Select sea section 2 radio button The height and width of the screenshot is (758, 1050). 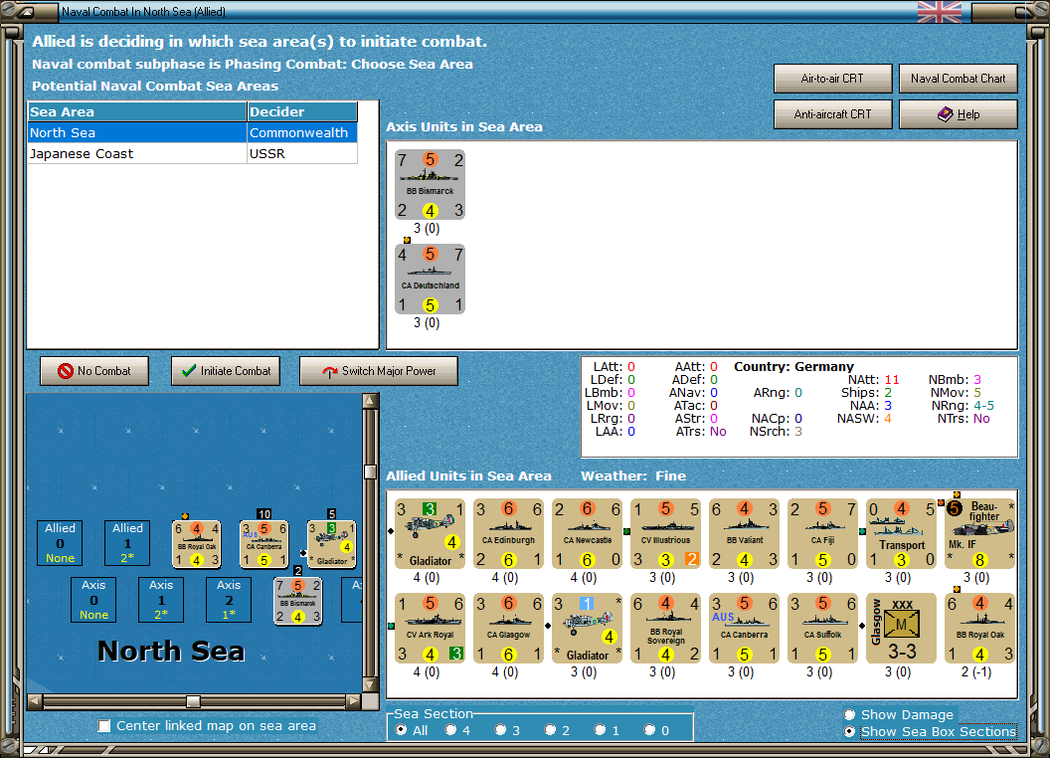550,730
